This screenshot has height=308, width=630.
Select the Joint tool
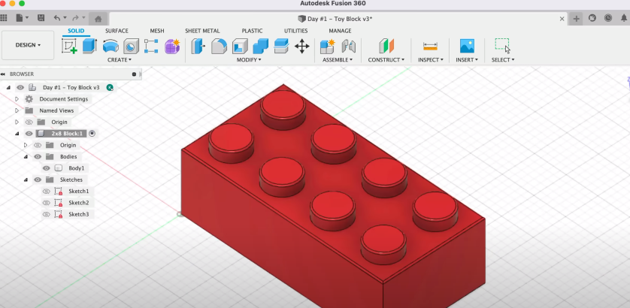tap(348, 46)
